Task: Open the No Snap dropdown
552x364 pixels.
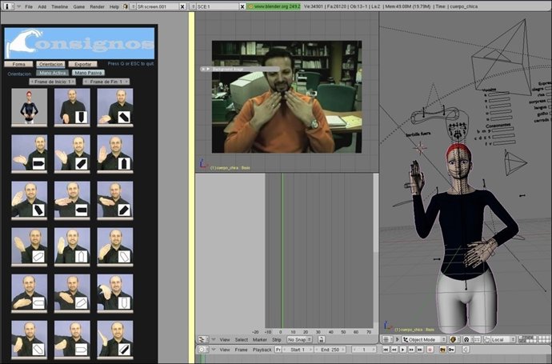Action: (299, 339)
